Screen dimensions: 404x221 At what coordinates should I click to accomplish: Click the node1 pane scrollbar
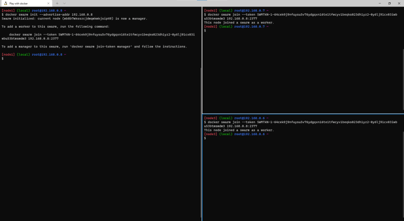[x=201, y=143]
